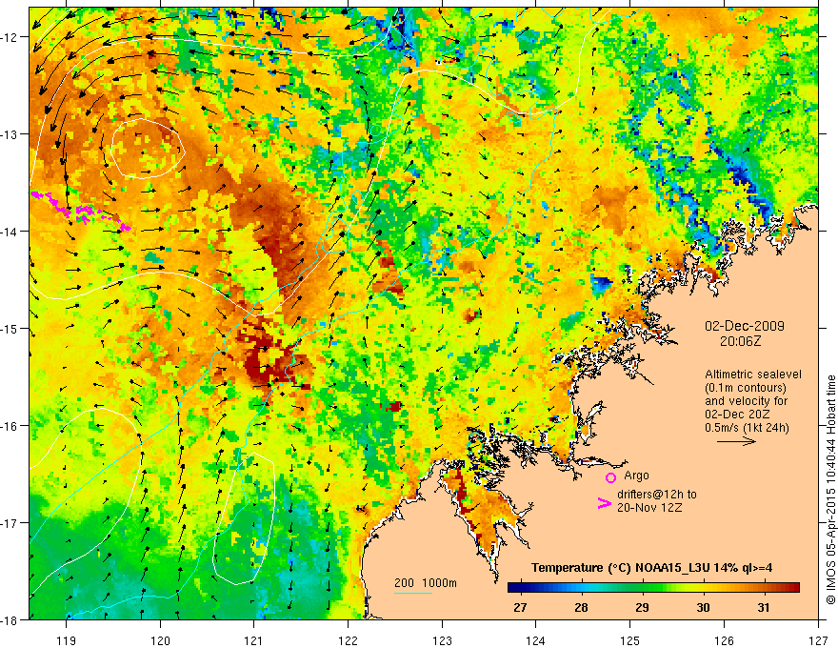Click the 'Altimetric sealevel' legend text
838x648 pixels.
tap(753, 375)
